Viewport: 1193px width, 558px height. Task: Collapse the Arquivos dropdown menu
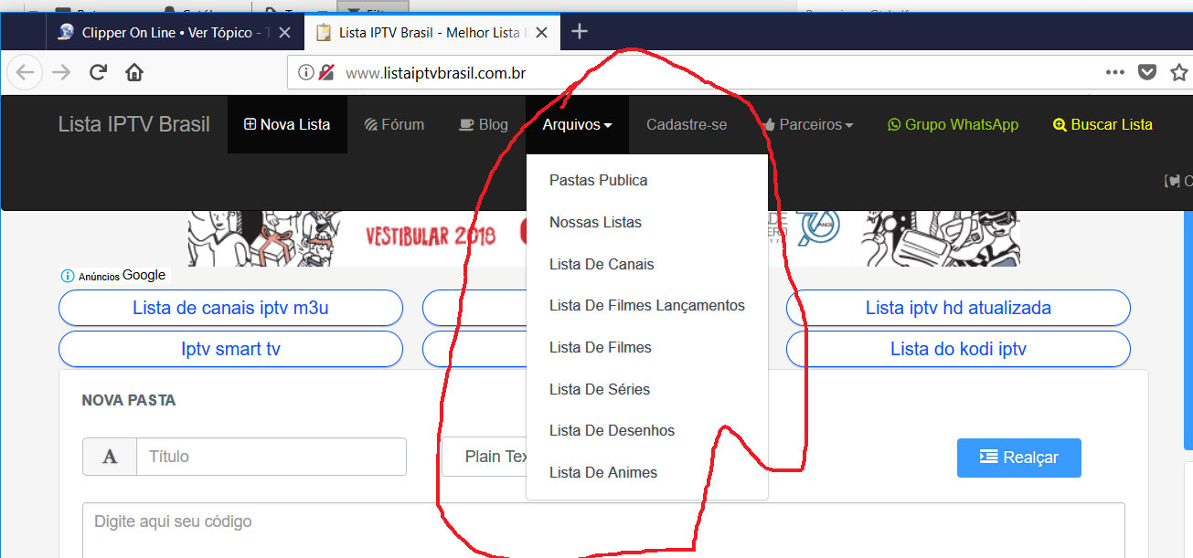pos(577,124)
